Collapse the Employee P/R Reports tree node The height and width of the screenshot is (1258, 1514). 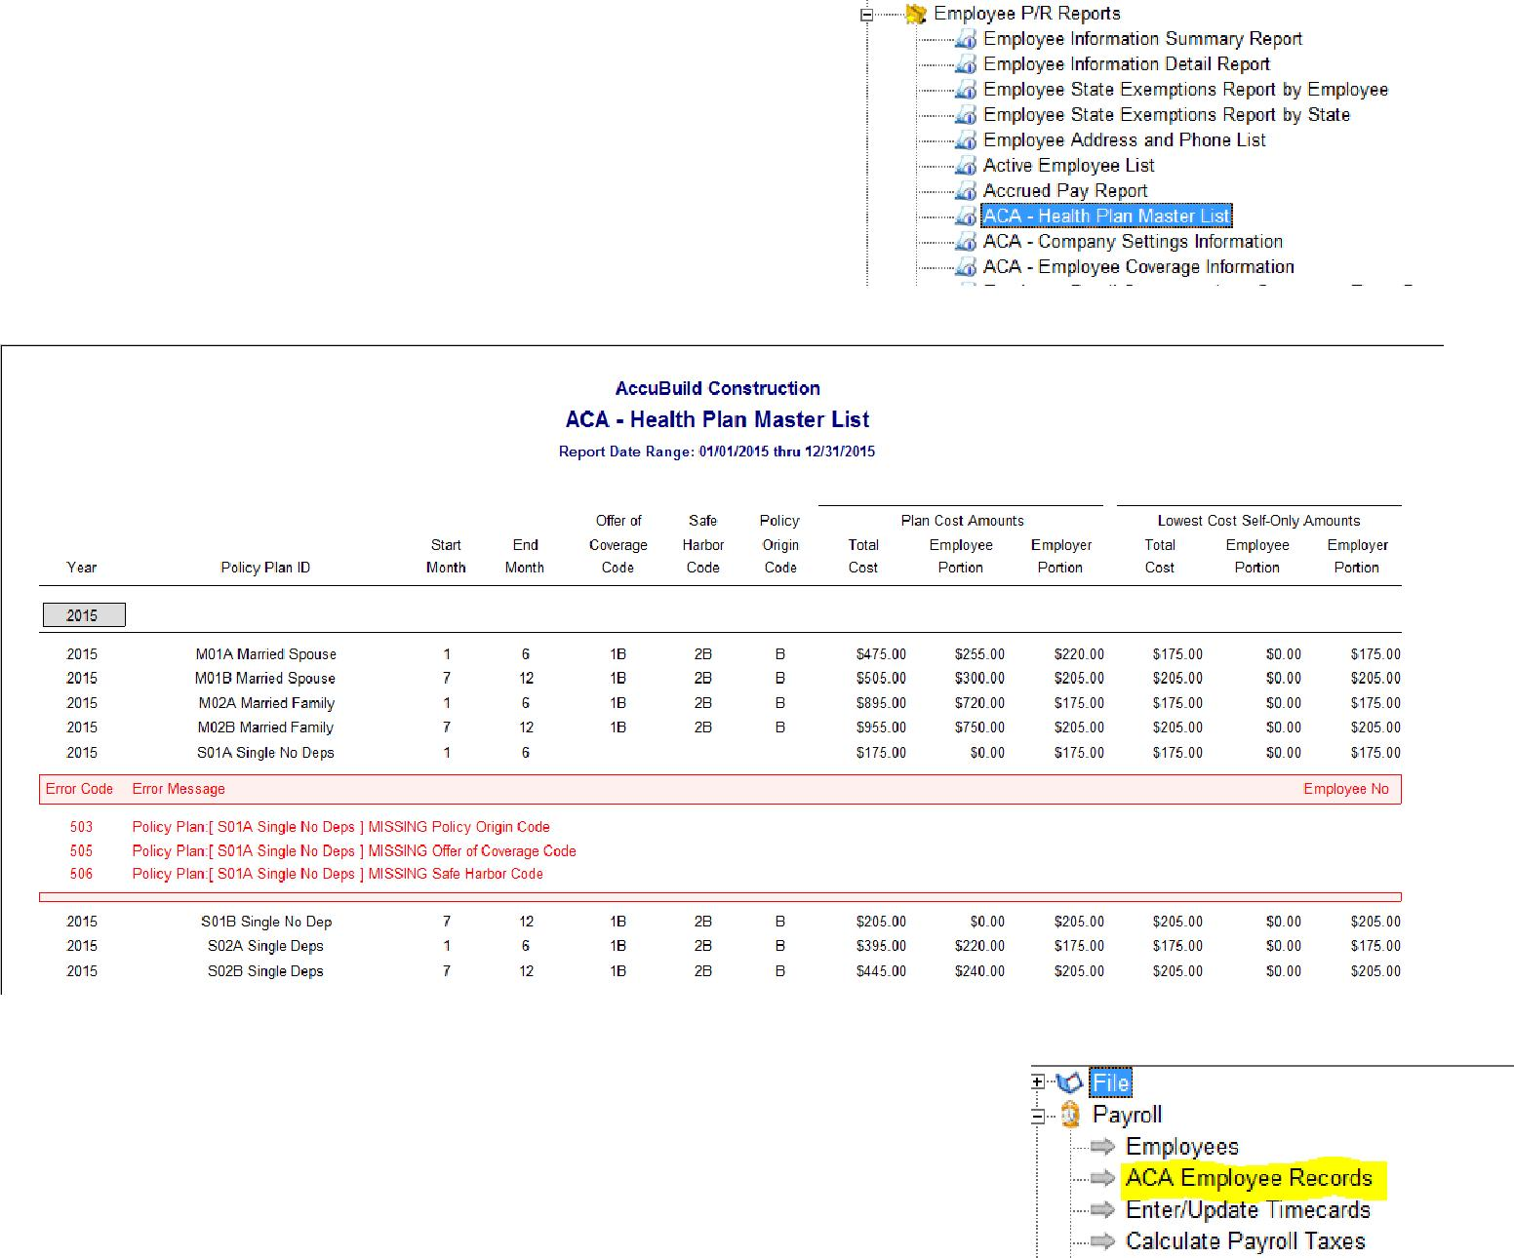click(x=866, y=15)
